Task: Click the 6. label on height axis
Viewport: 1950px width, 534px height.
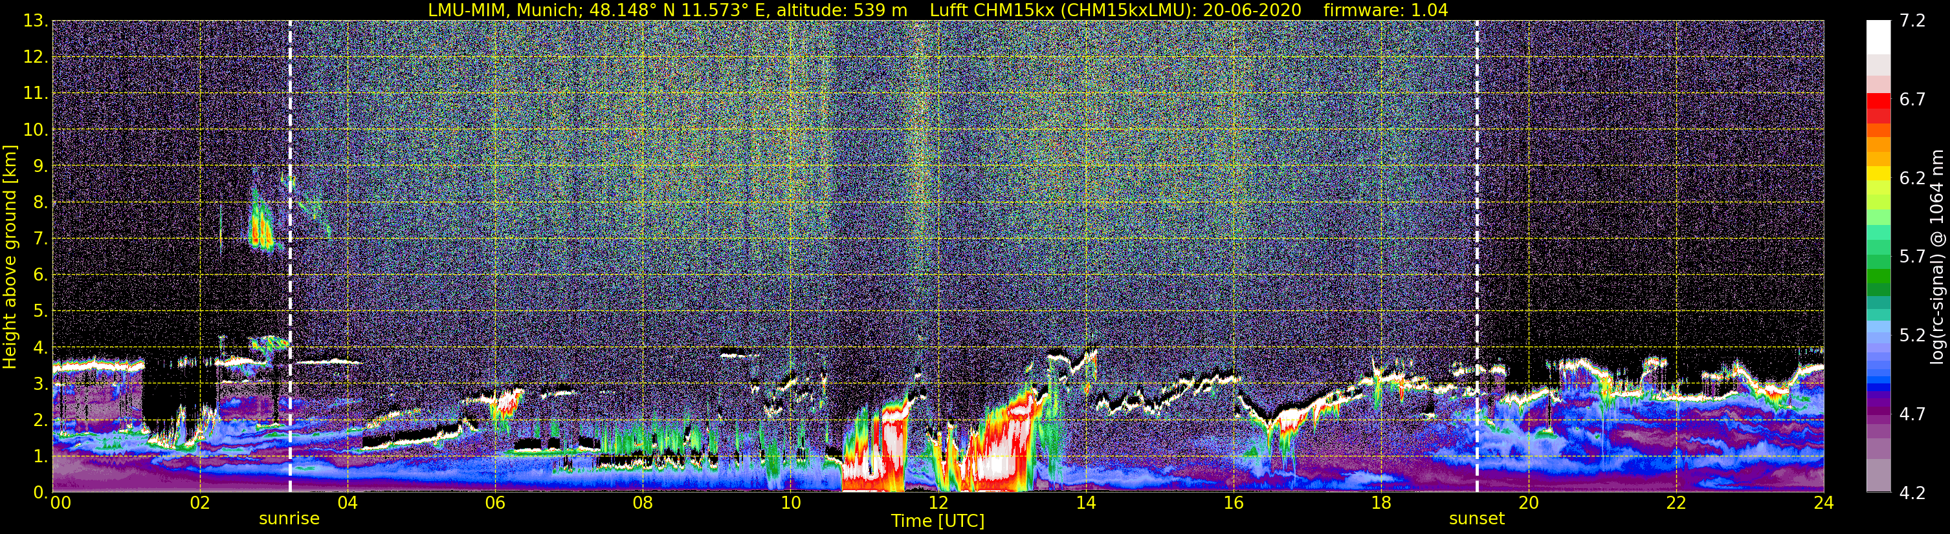Action: pos(40,275)
